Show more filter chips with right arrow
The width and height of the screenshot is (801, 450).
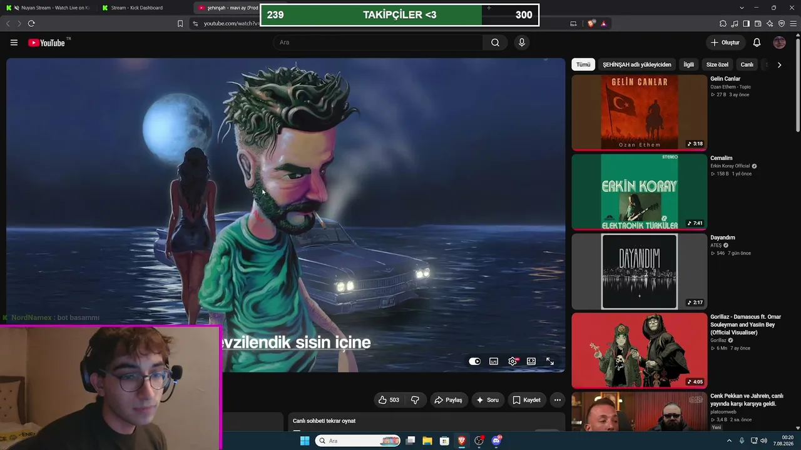tap(779, 64)
